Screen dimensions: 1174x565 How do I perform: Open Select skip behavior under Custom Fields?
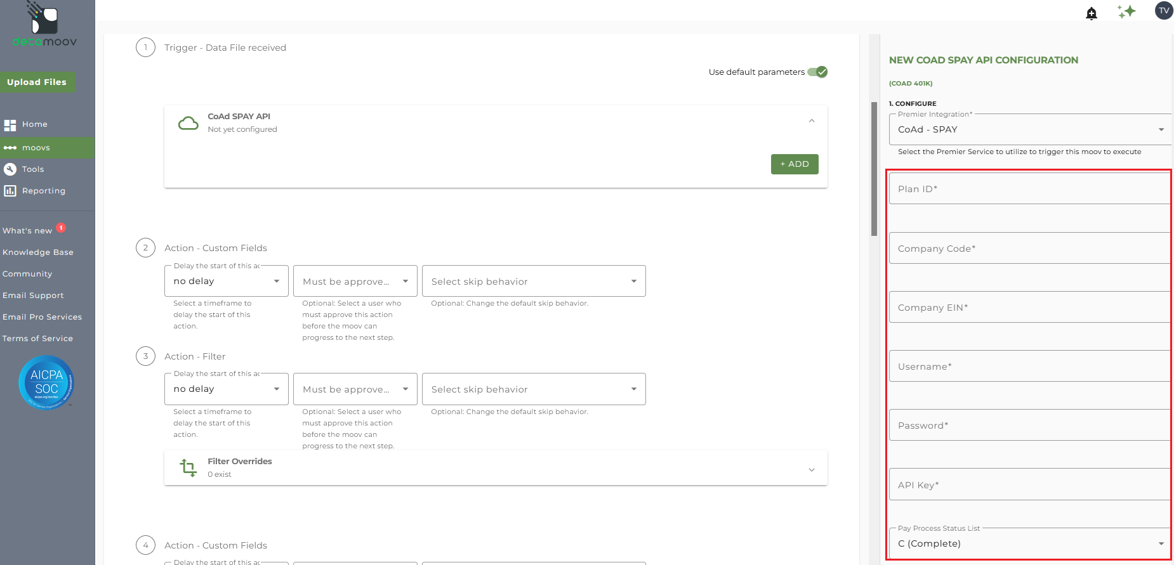point(534,281)
